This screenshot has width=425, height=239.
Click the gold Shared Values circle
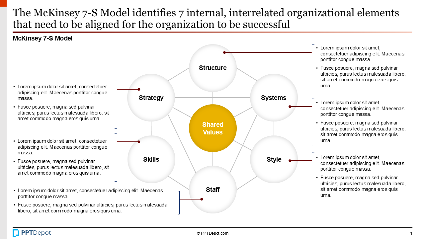pyautogui.click(x=213, y=128)
